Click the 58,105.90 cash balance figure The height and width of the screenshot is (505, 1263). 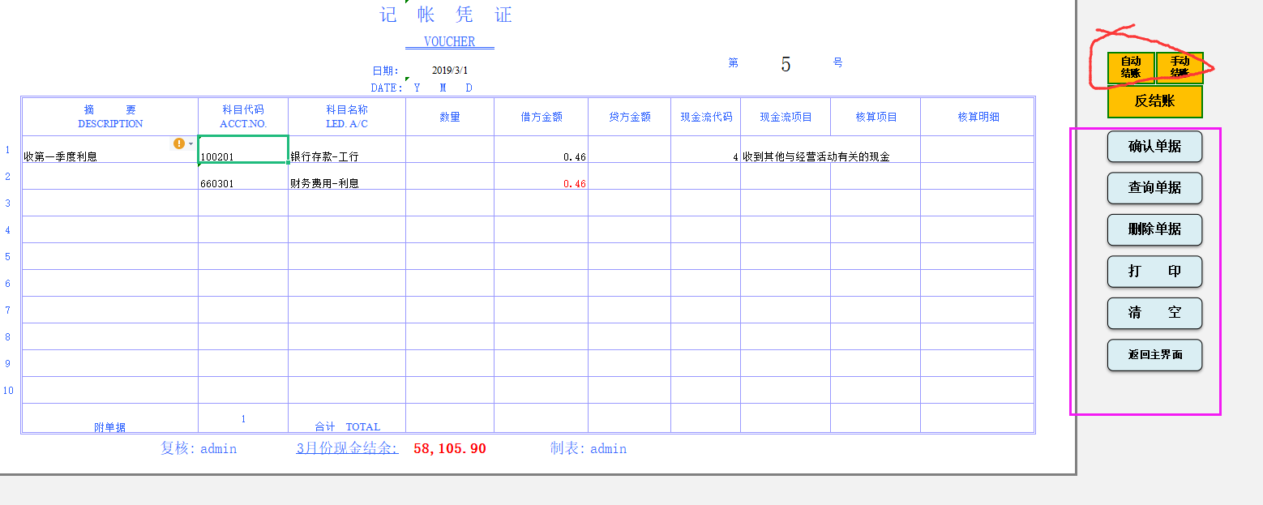[451, 448]
